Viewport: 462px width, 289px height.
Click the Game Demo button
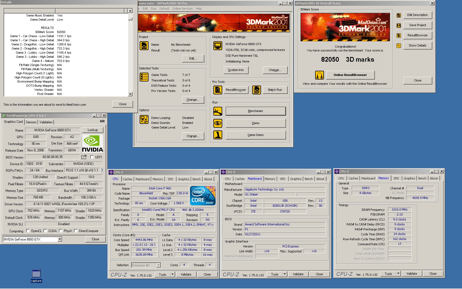pyautogui.click(x=255, y=135)
